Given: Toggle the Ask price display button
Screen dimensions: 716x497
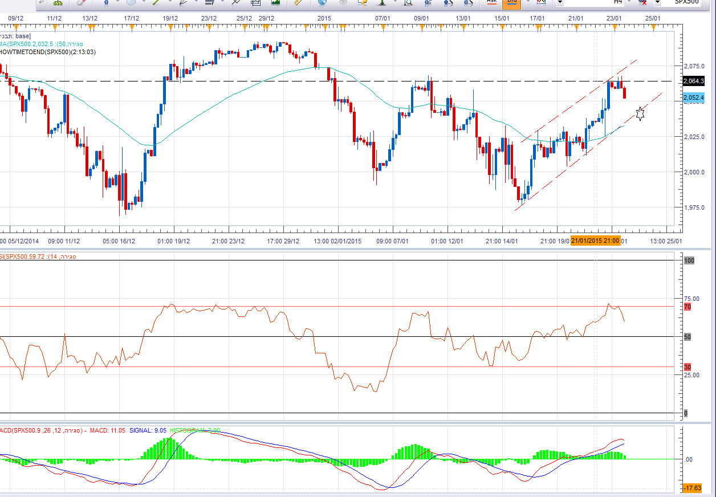Looking at the screenshot, I should [491, 3].
